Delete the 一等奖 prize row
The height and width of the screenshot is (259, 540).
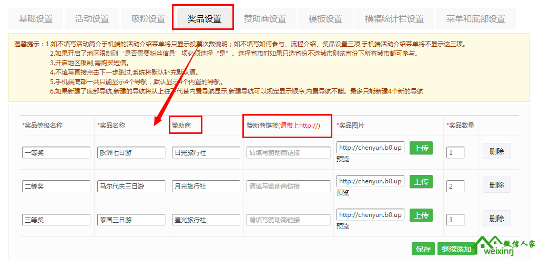click(x=496, y=151)
